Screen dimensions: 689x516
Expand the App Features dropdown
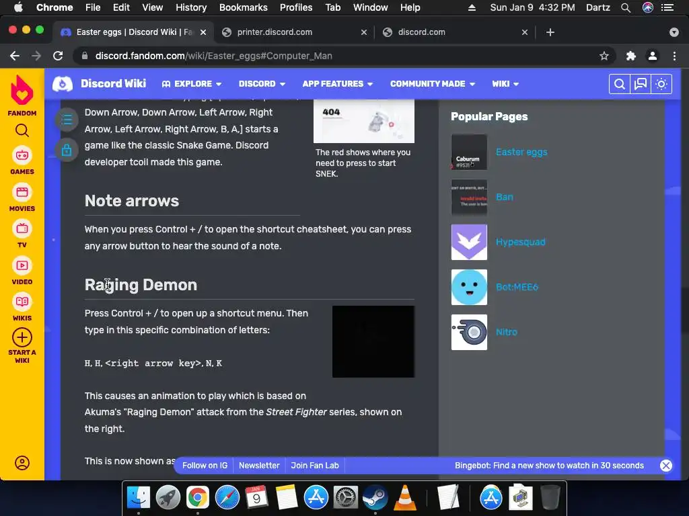[x=338, y=84]
